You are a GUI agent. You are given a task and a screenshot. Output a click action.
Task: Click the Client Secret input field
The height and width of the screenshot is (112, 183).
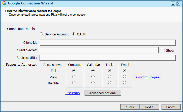(99, 50)
